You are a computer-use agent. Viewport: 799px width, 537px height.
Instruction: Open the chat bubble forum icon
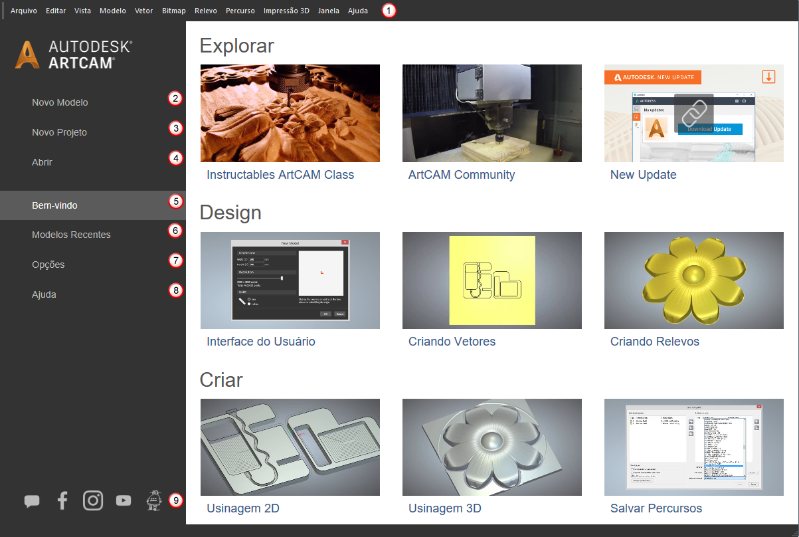32,501
